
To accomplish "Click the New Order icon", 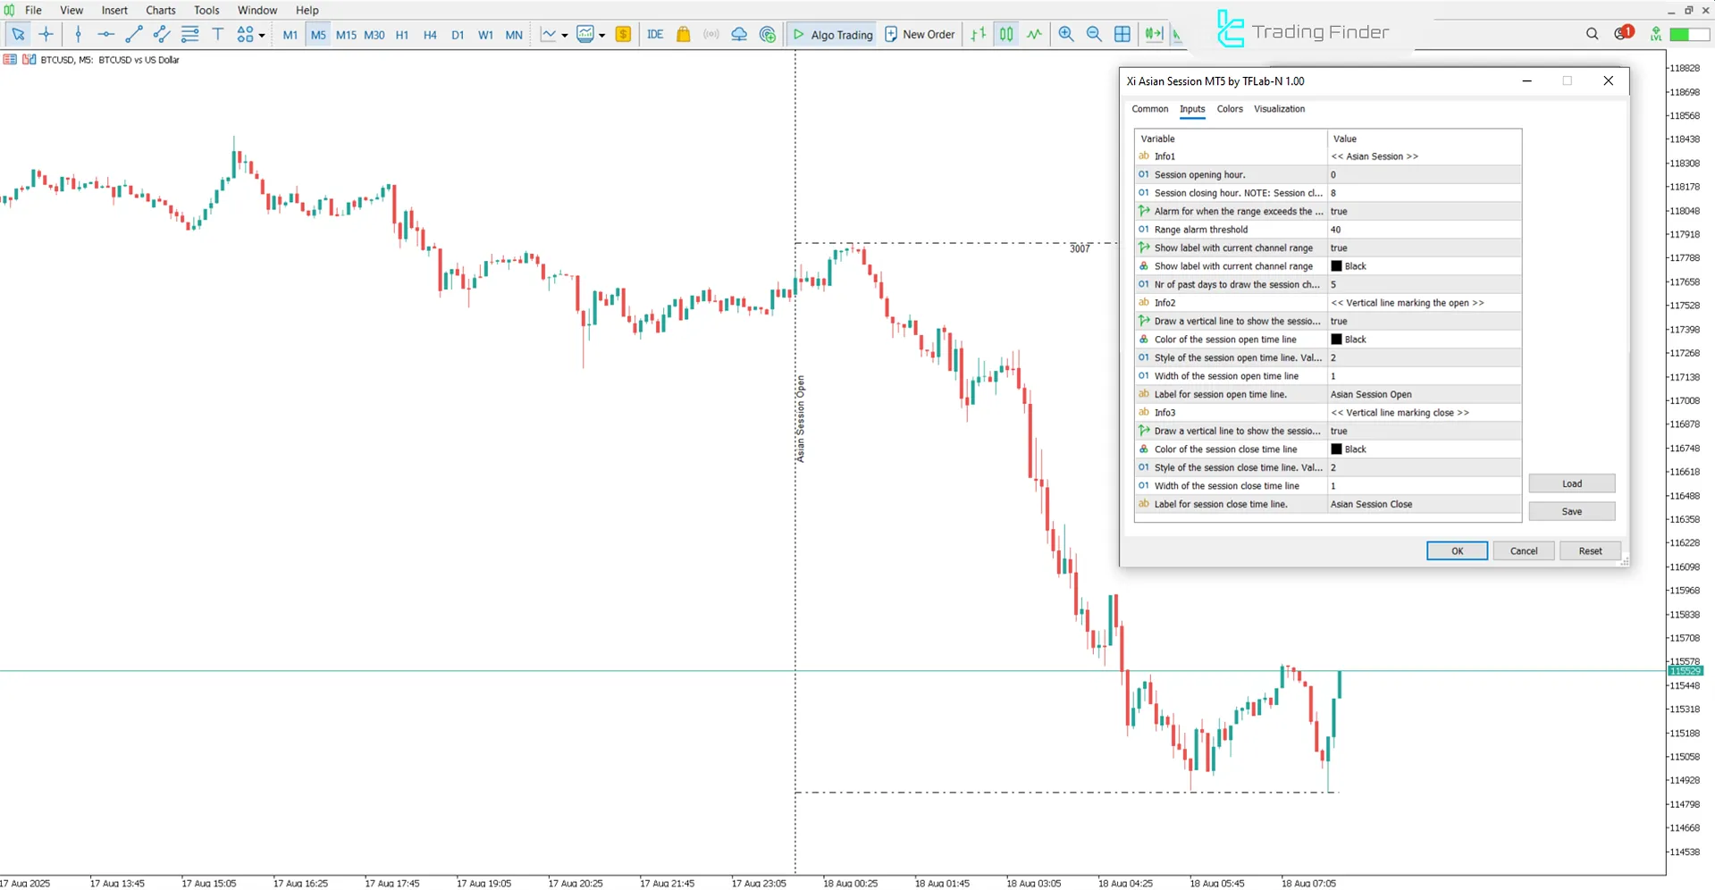I will [x=920, y=34].
